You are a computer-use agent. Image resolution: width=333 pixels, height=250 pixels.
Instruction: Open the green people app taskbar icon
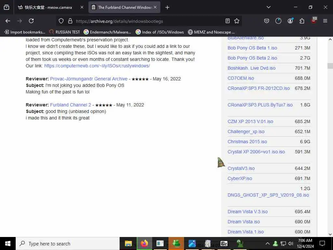[176, 243]
